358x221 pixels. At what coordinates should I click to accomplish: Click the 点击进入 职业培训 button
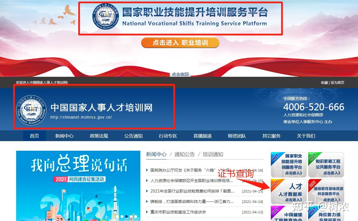click(180, 43)
